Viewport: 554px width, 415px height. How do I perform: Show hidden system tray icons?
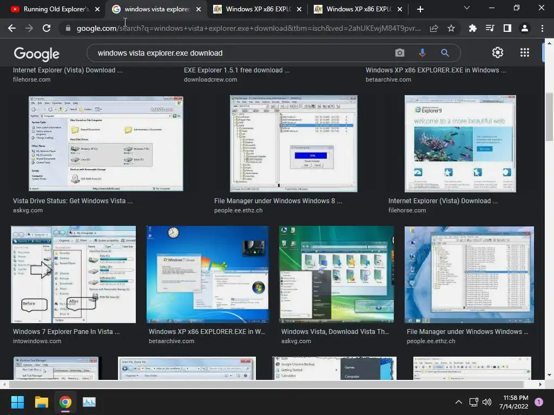coord(459,402)
